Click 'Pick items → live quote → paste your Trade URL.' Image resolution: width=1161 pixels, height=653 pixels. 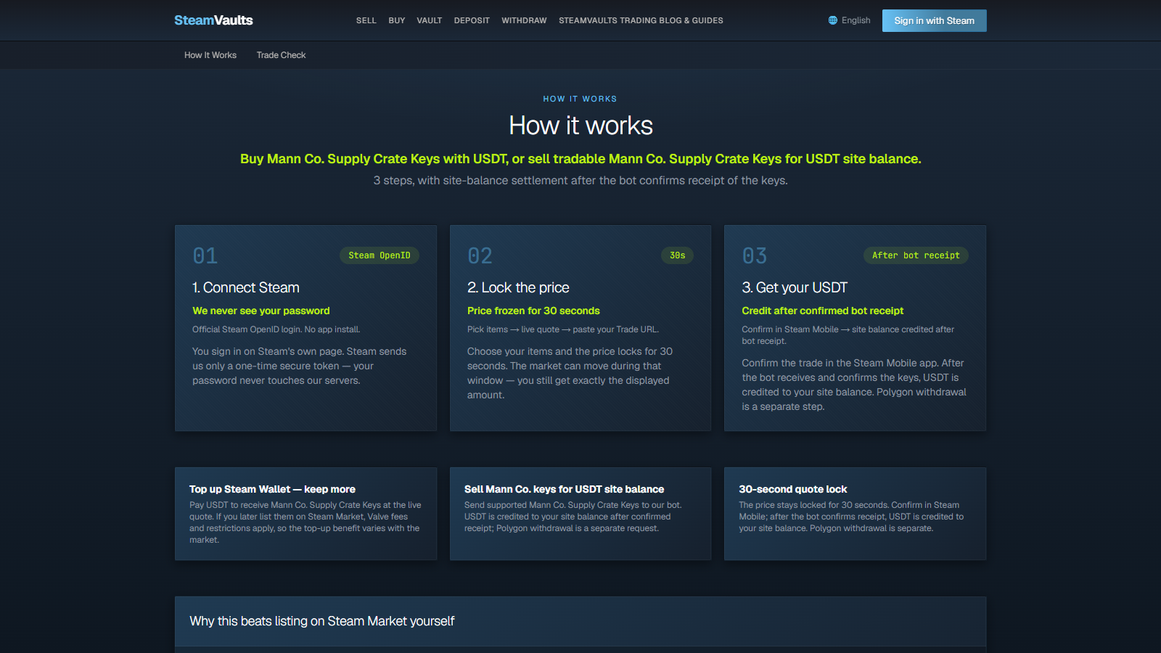563,329
